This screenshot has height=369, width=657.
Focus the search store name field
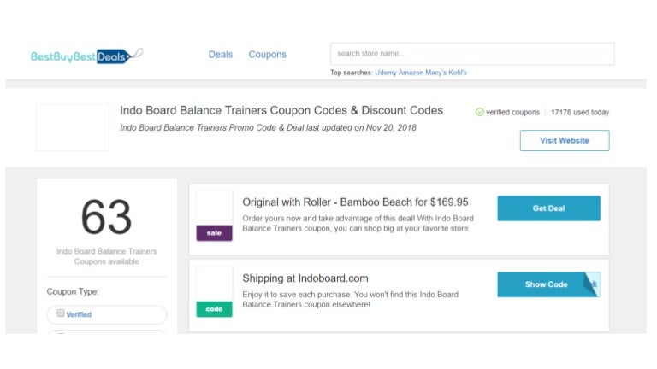coord(472,54)
